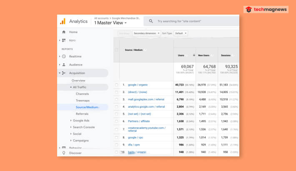Screen dimensions: 296x171
Task: Open the Sort Type Default dropdown
Action: (x=181, y=33)
